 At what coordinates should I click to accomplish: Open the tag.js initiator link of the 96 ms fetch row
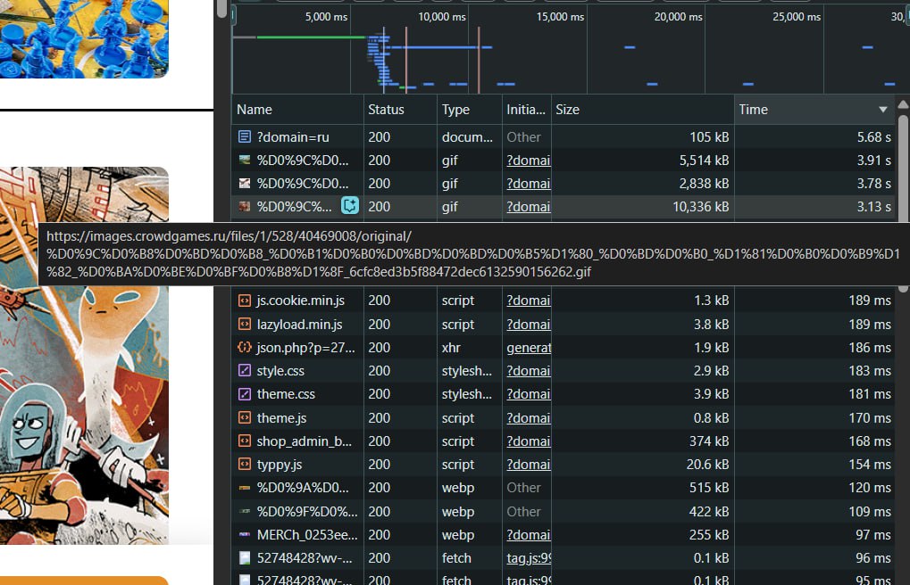coord(529,558)
